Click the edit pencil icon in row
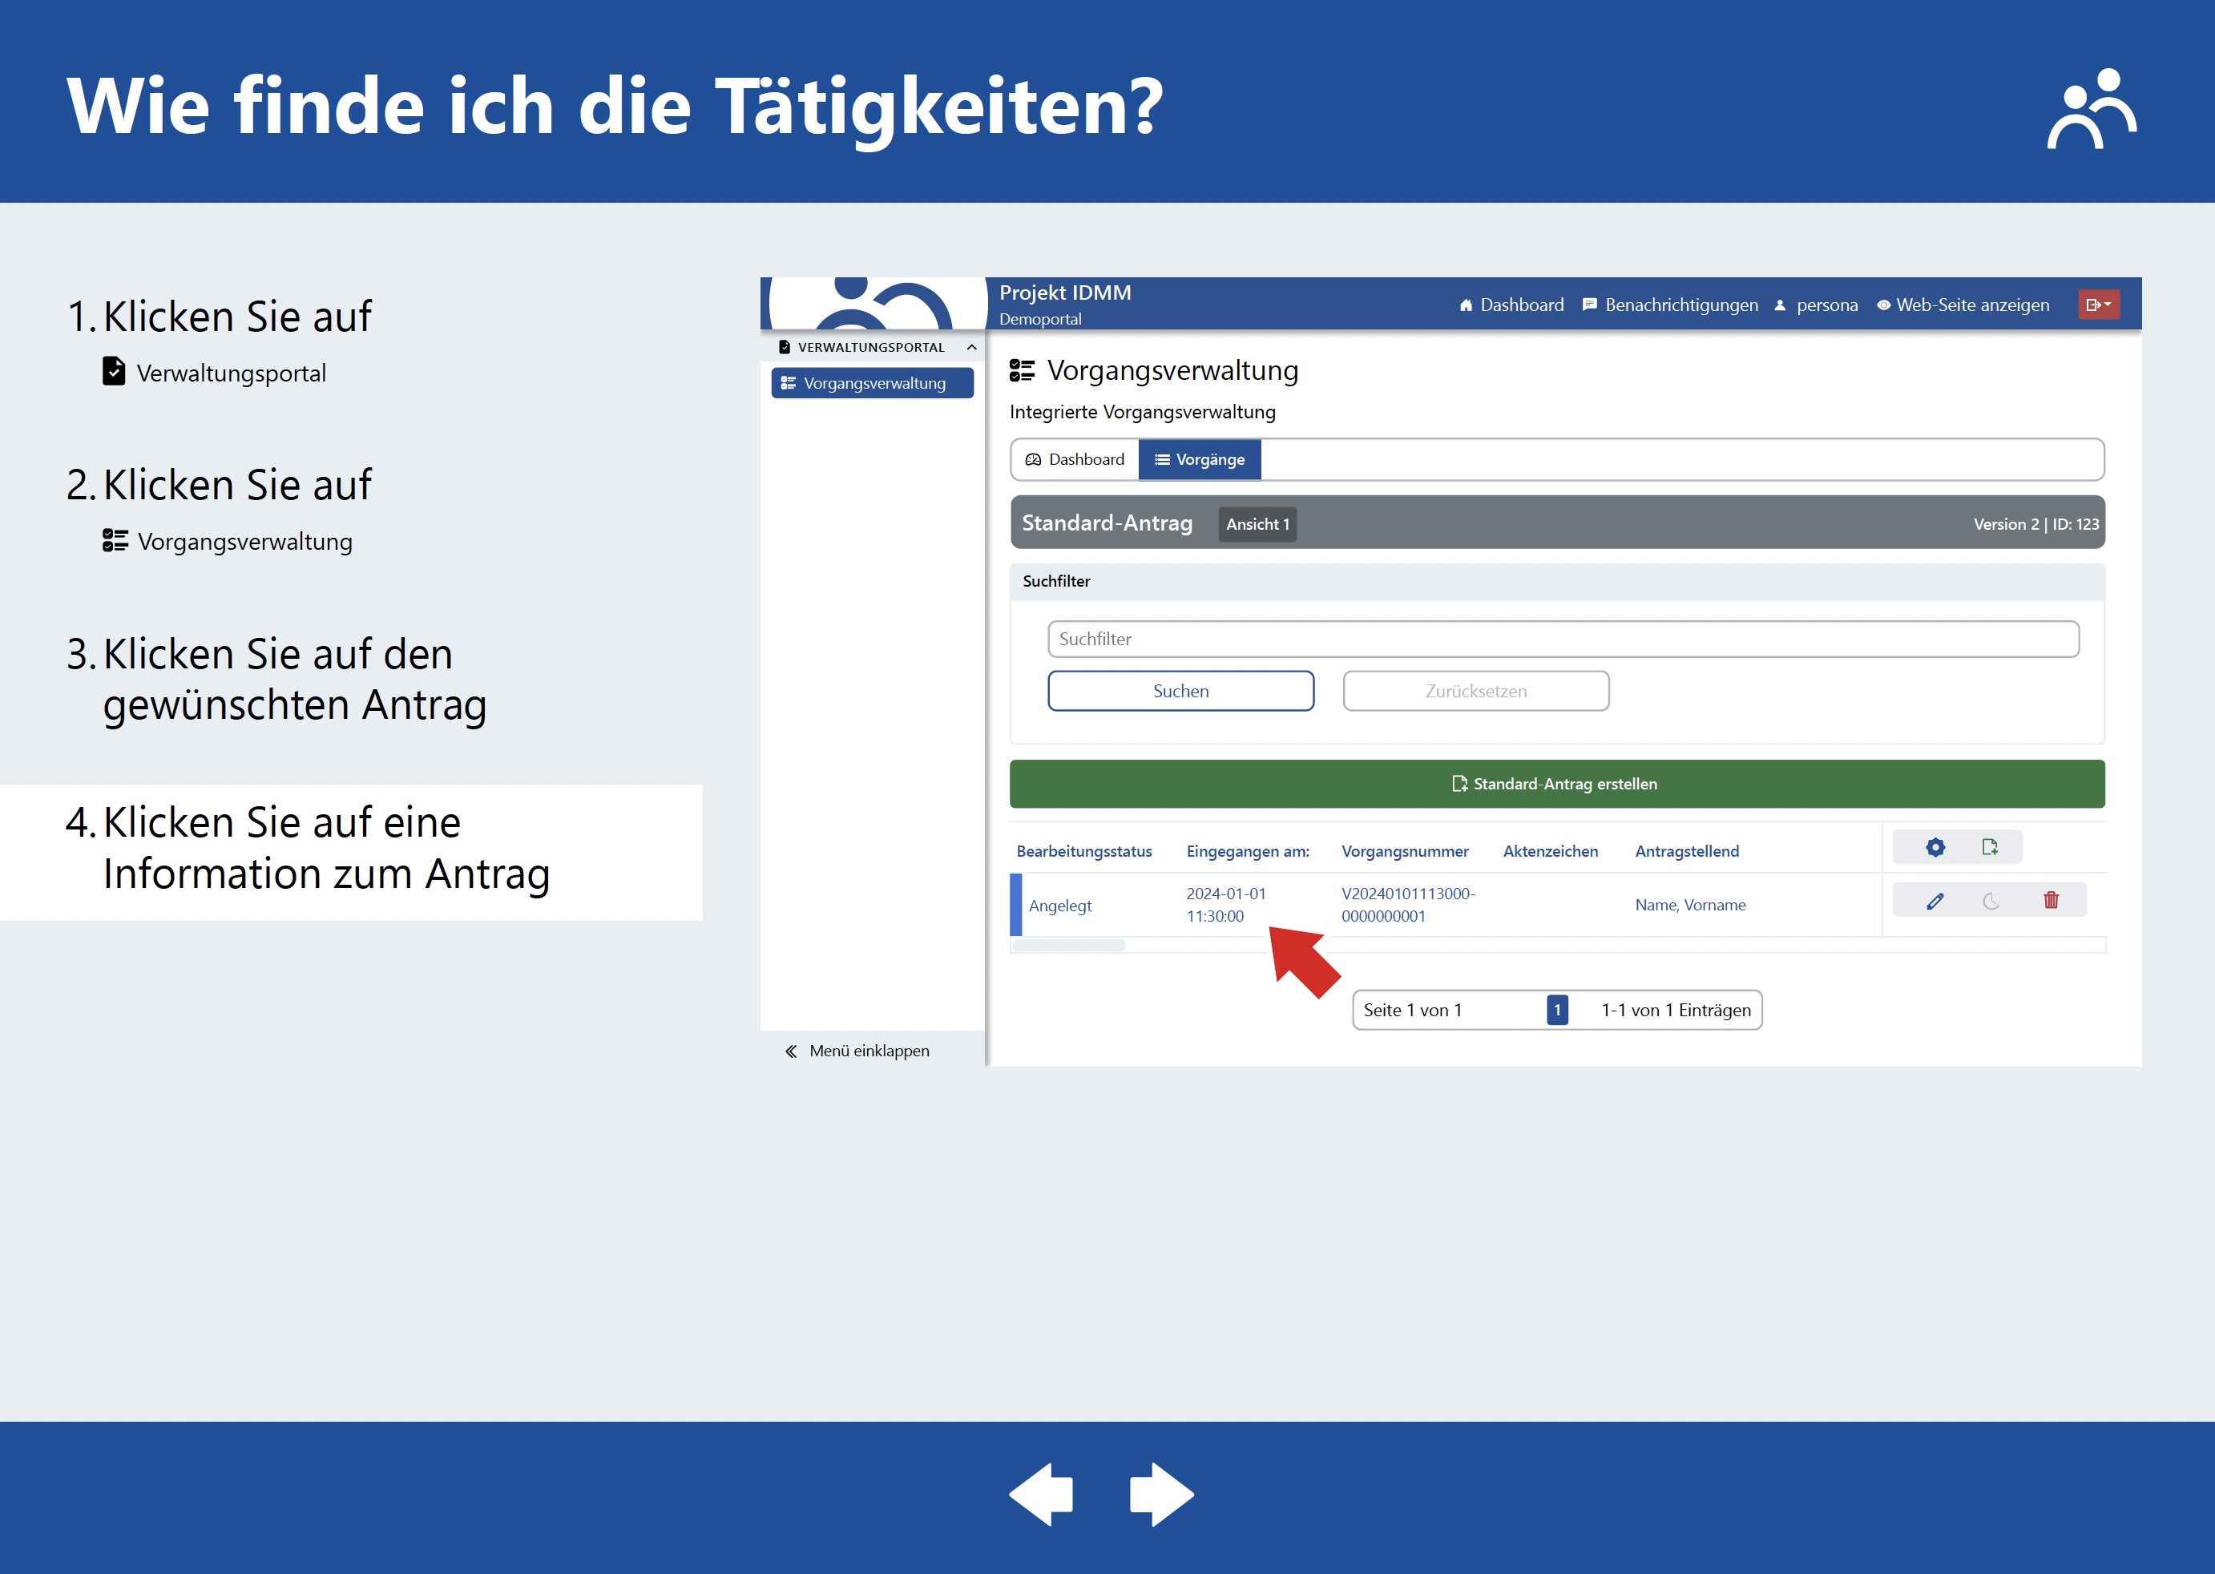This screenshot has height=1574, width=2215. 1935,902
